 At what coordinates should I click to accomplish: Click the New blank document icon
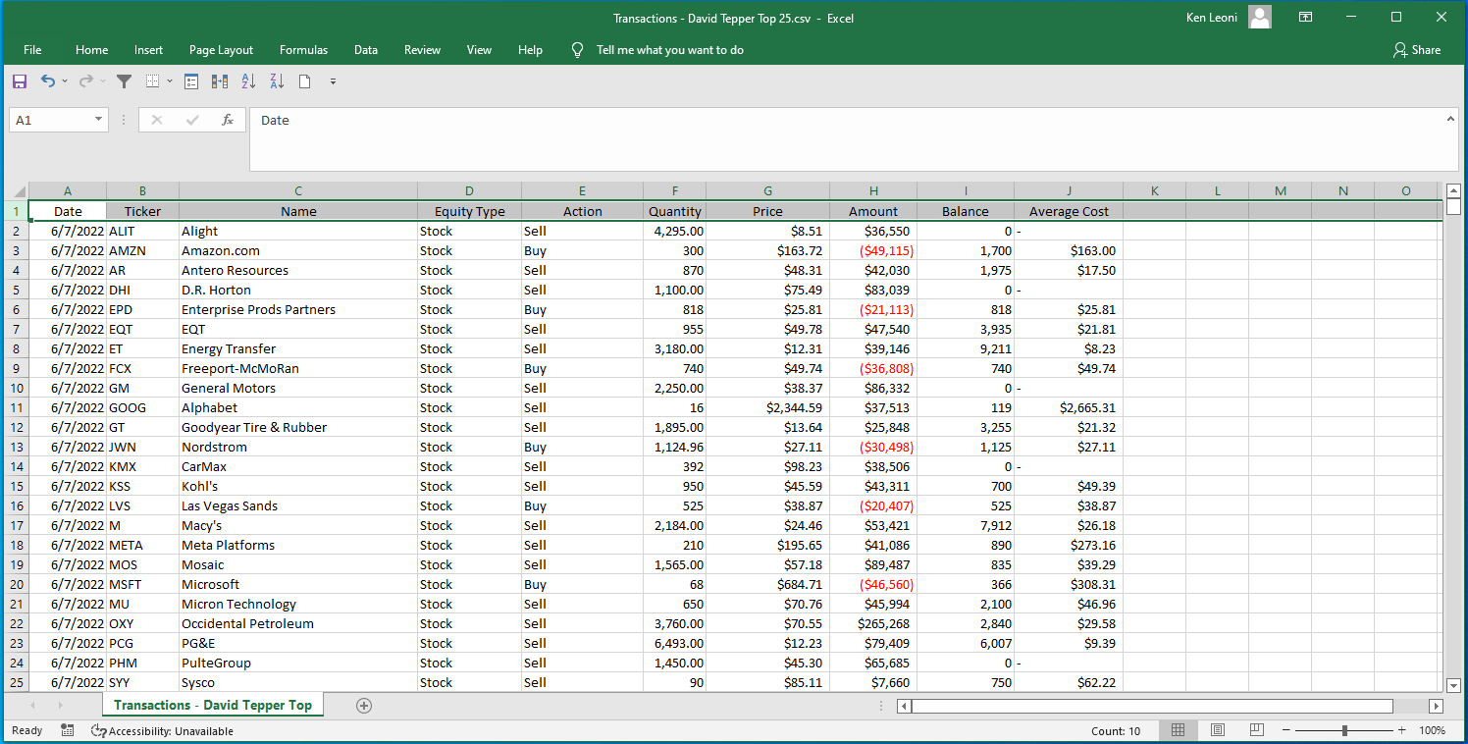[x=305, y=81]
